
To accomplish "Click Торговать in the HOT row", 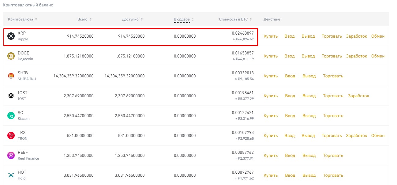I will pos(333,175).
